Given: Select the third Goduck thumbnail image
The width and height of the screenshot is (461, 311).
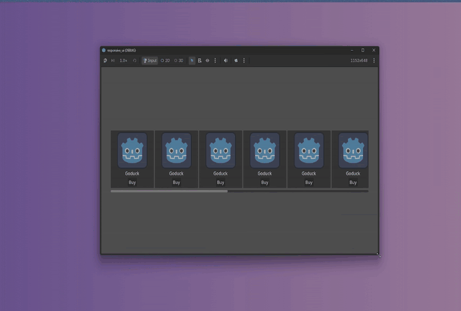Looking at the screenshot, I should tap(220, 150).
